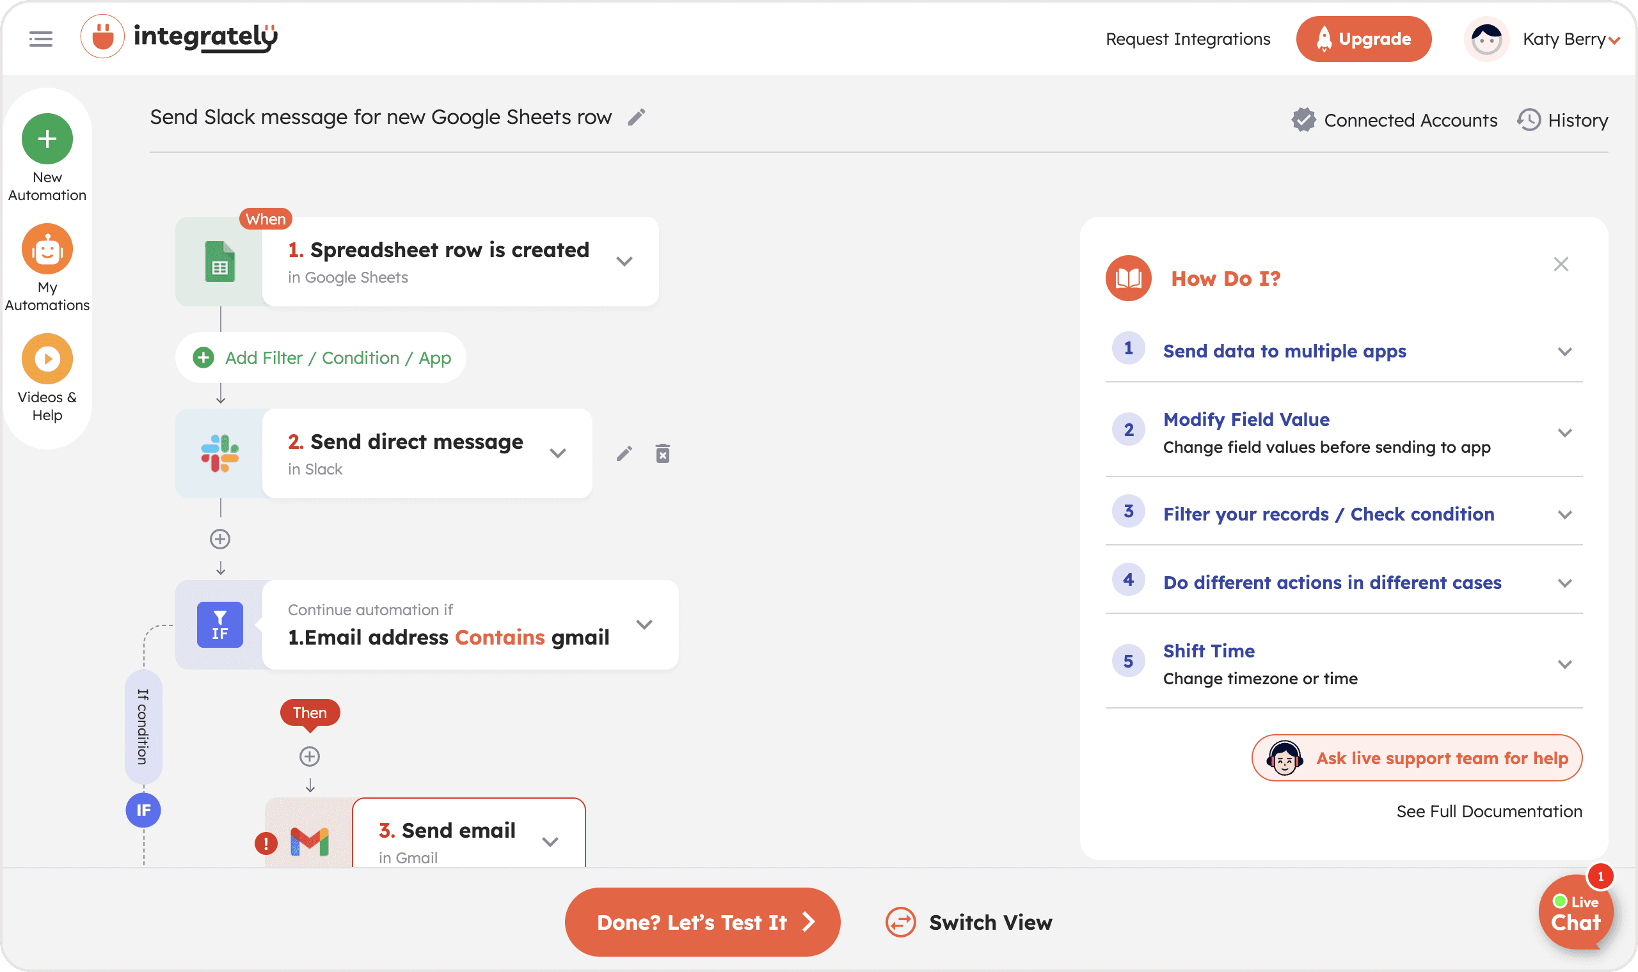Expand the Spreadsheet row is created step
1638x972 pixels.
click(625, 261)
